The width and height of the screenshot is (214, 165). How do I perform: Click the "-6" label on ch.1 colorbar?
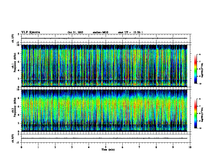200,54
